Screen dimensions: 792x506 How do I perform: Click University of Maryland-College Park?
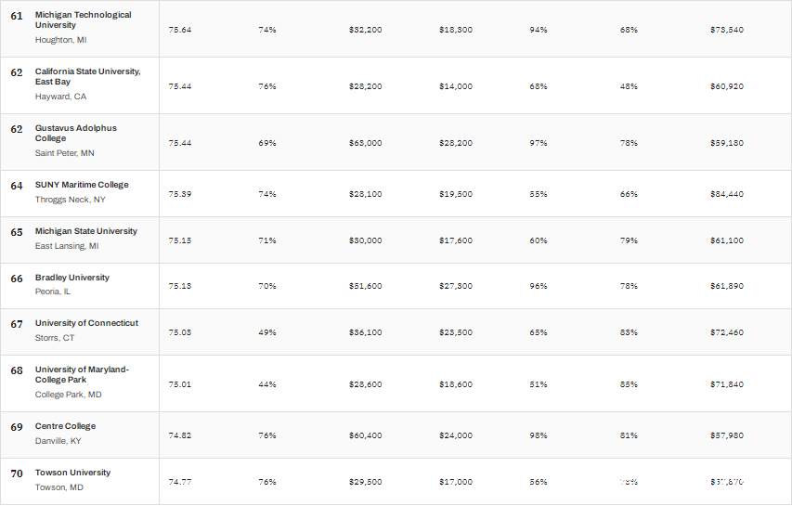82,374
